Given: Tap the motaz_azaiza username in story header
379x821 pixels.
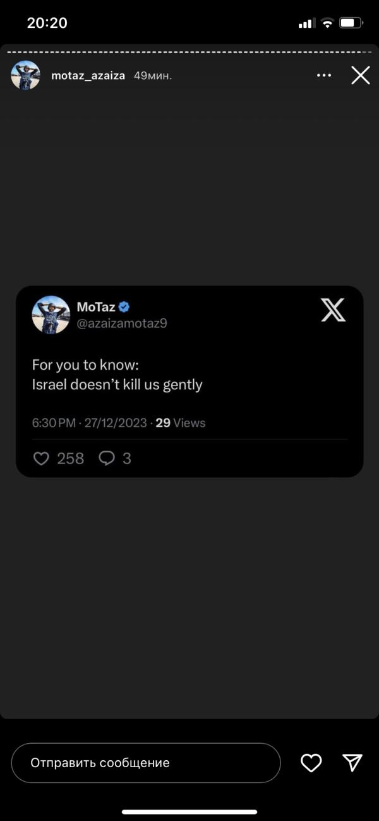Looking at the screenshot, I should [88, 75].
